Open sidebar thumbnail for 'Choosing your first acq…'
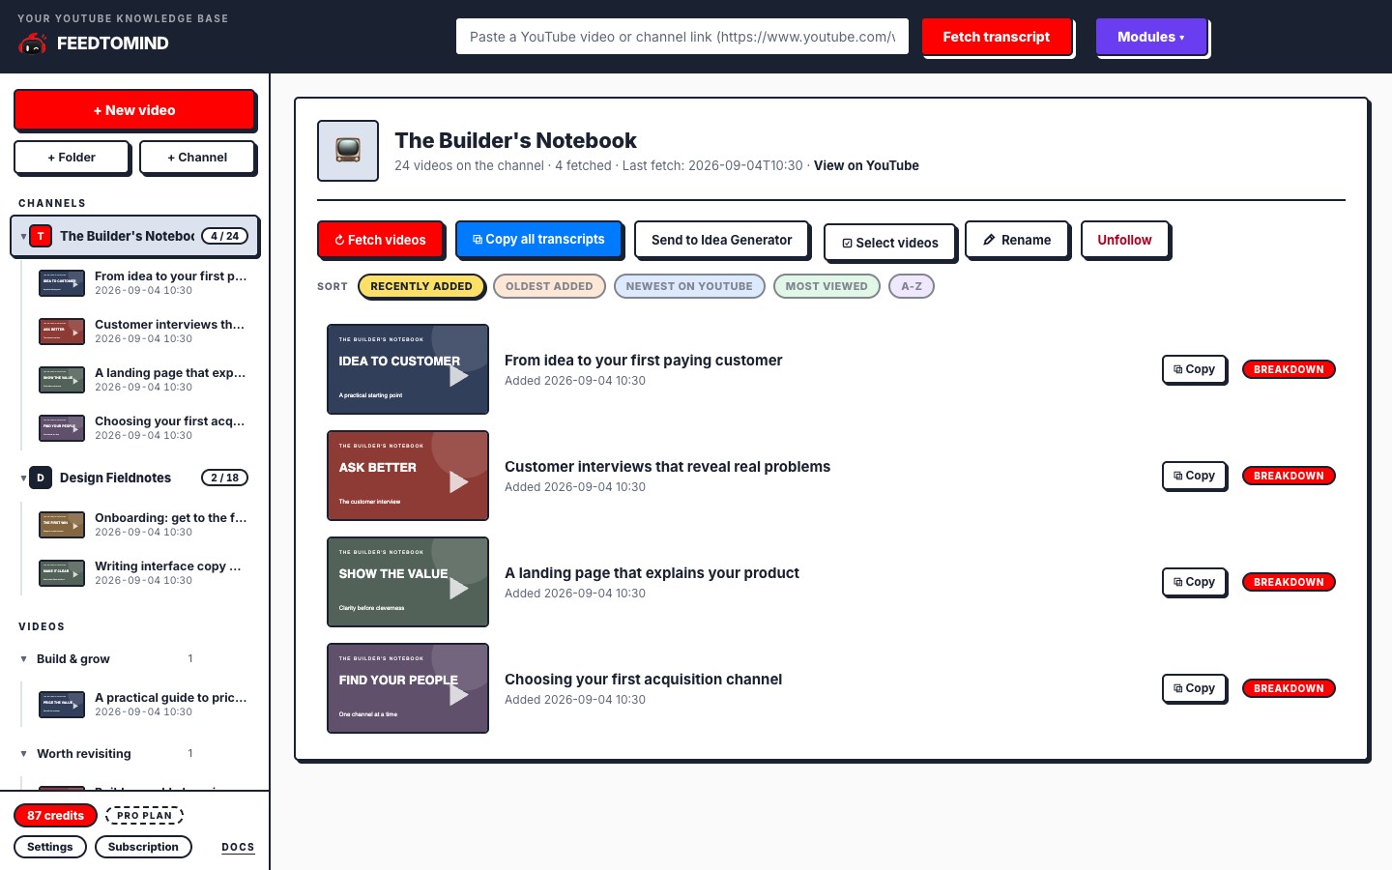The width and height of the screenshot is (1392, 870). [62, 428]
